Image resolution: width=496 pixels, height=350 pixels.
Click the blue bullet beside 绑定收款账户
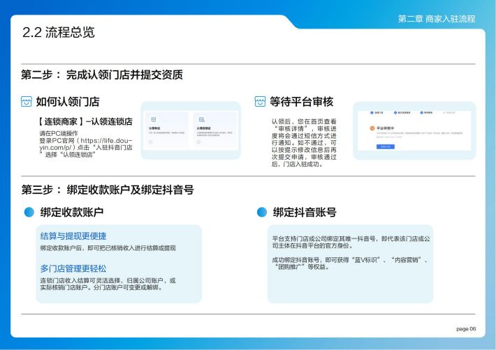[x=29, y=212]
